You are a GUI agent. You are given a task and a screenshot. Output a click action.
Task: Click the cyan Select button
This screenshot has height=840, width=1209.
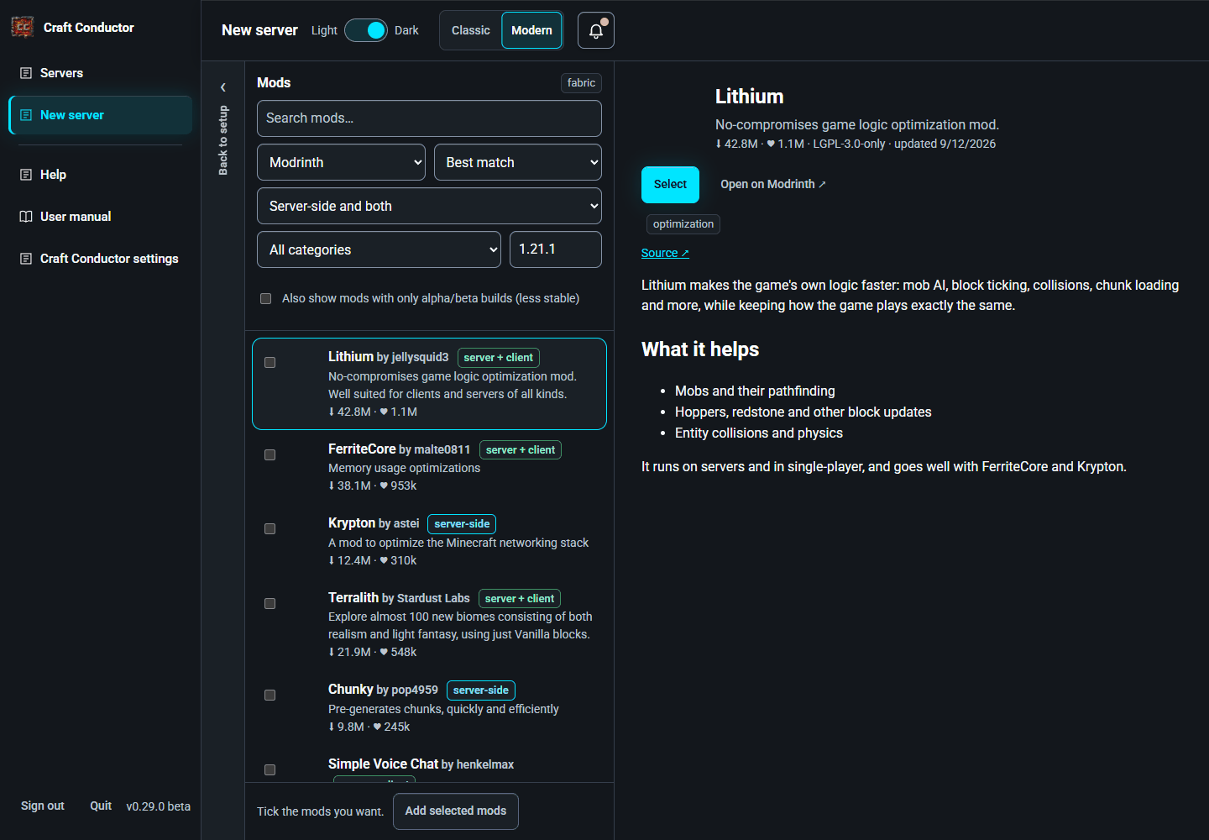pos(670,185)
